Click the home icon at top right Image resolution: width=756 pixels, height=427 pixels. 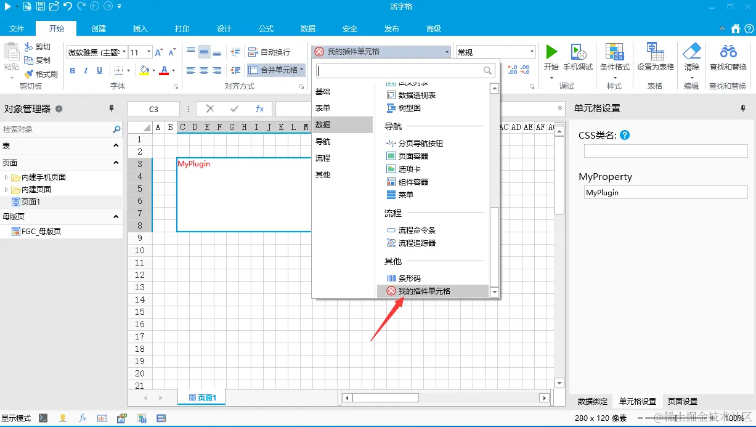(736, 28)
